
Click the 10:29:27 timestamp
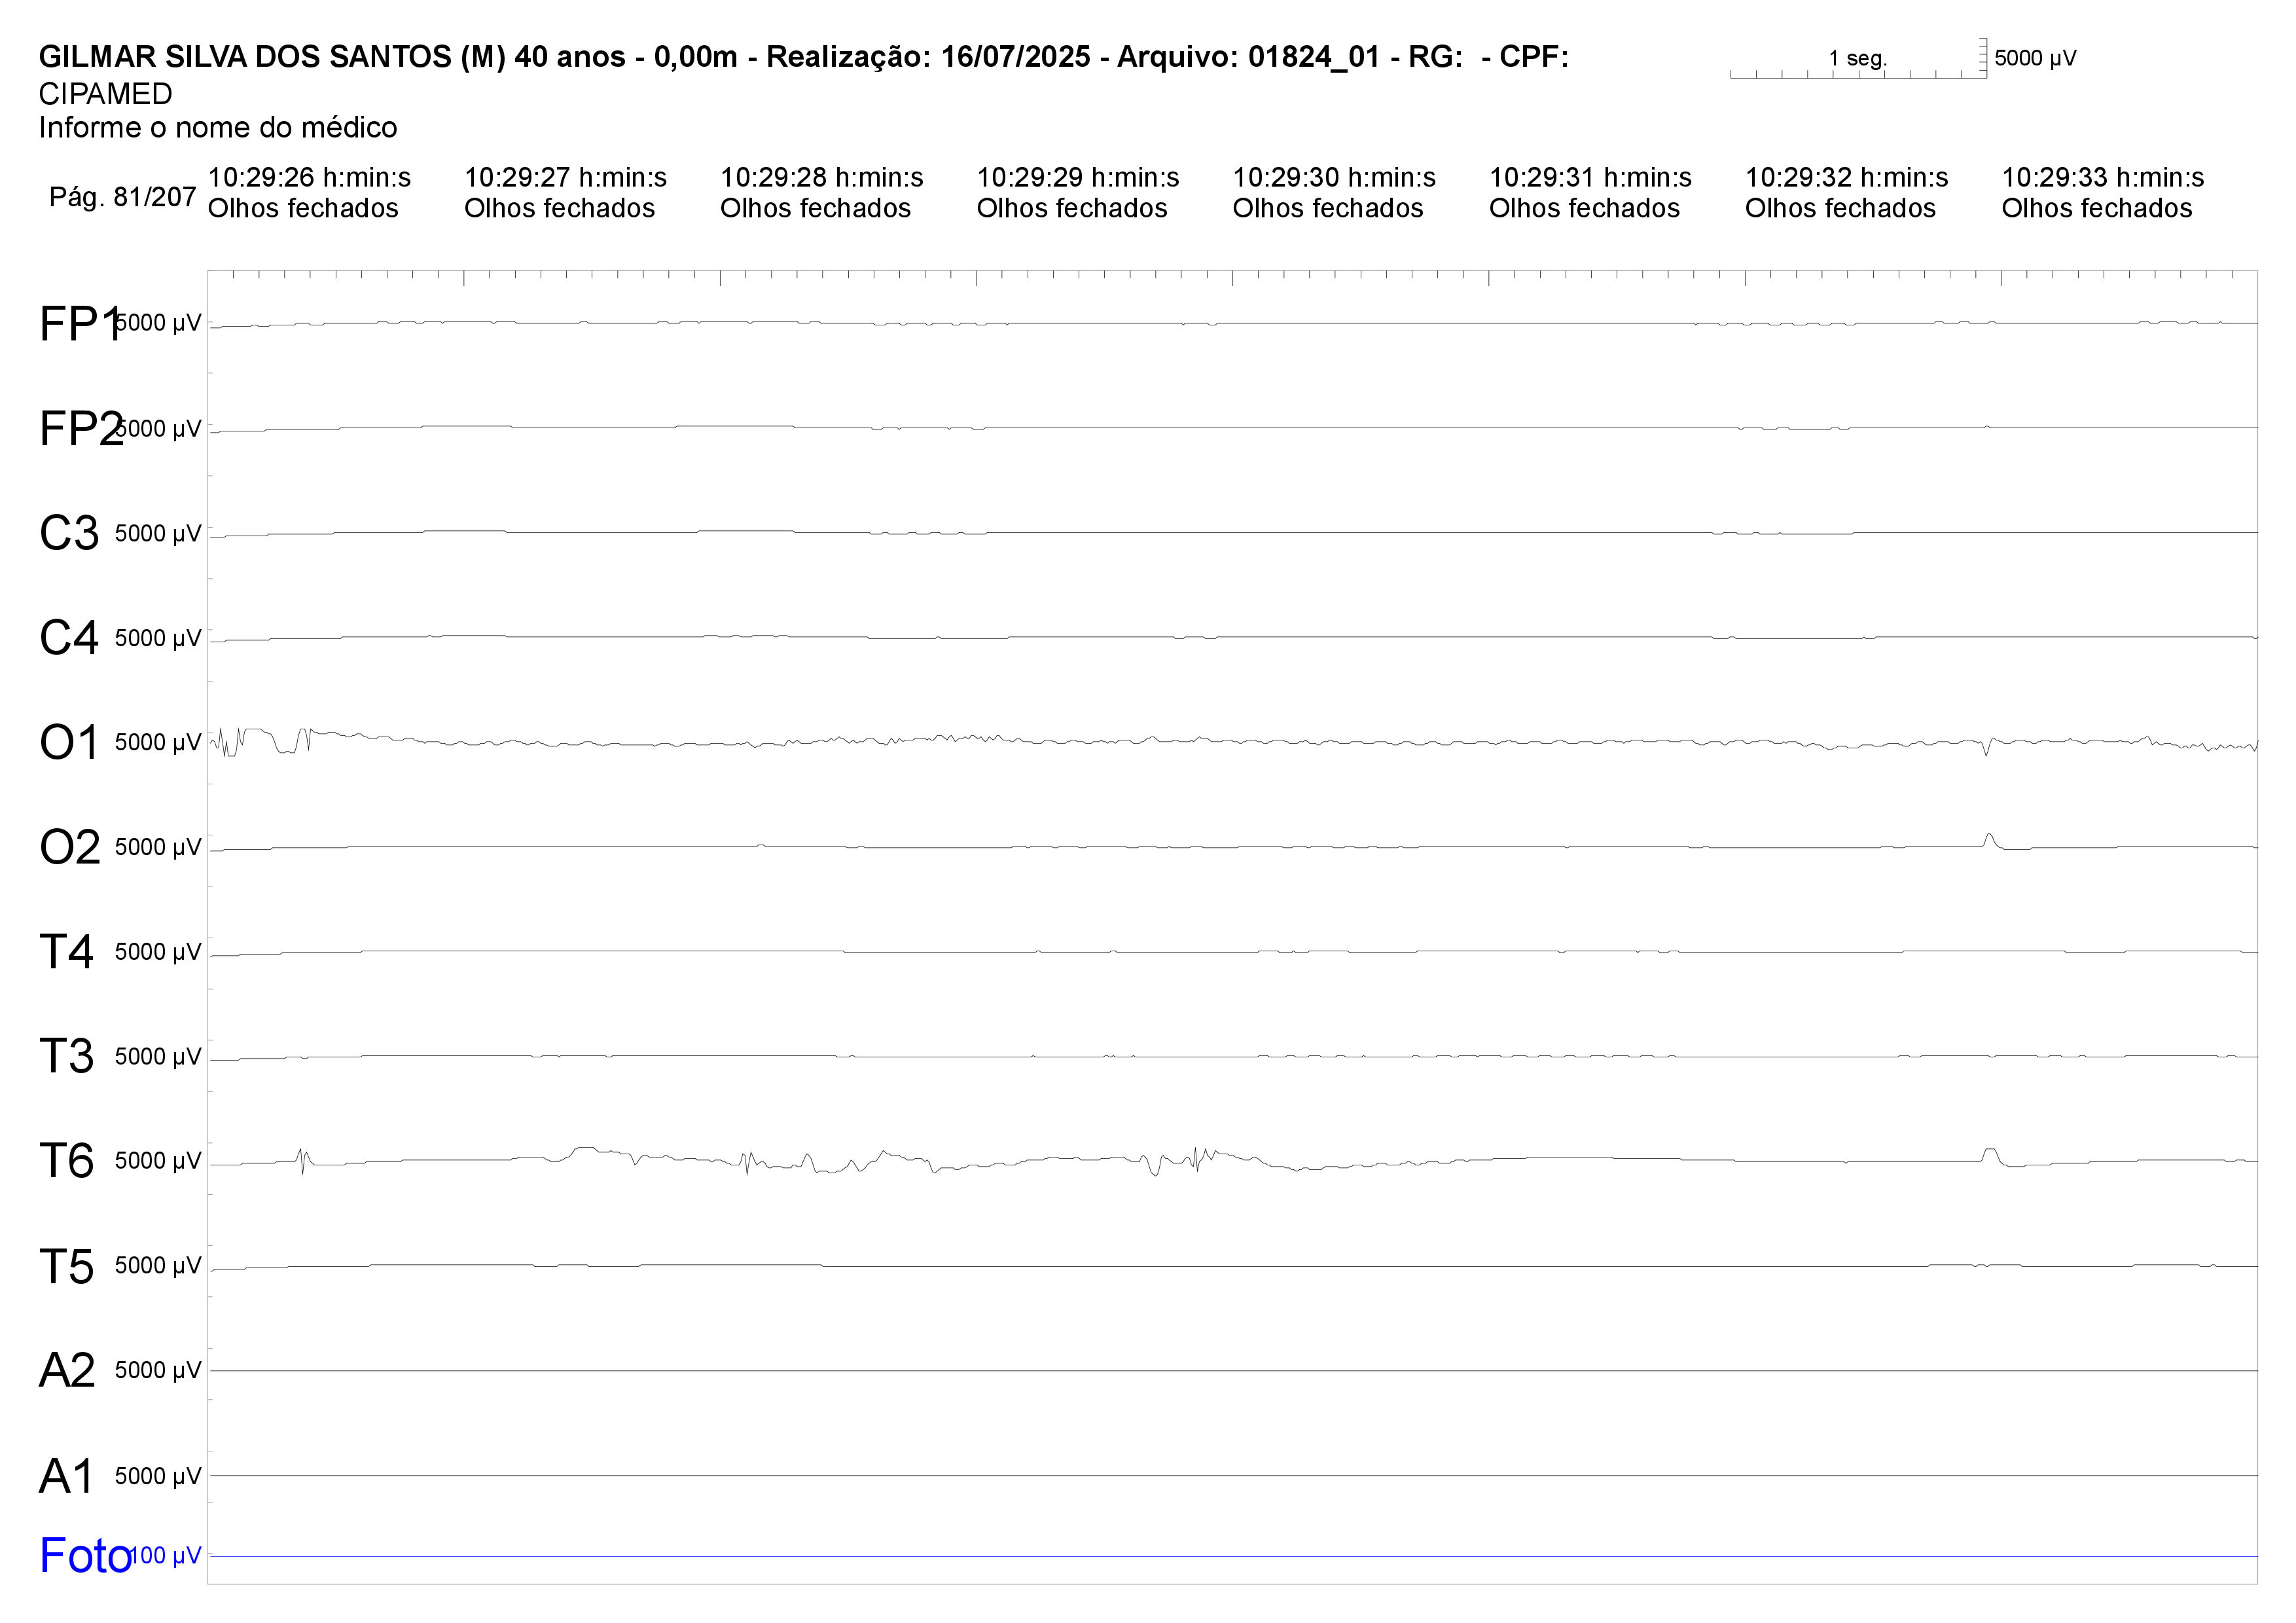point(565,178)
